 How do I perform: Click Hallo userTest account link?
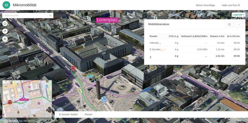(231, 5)
